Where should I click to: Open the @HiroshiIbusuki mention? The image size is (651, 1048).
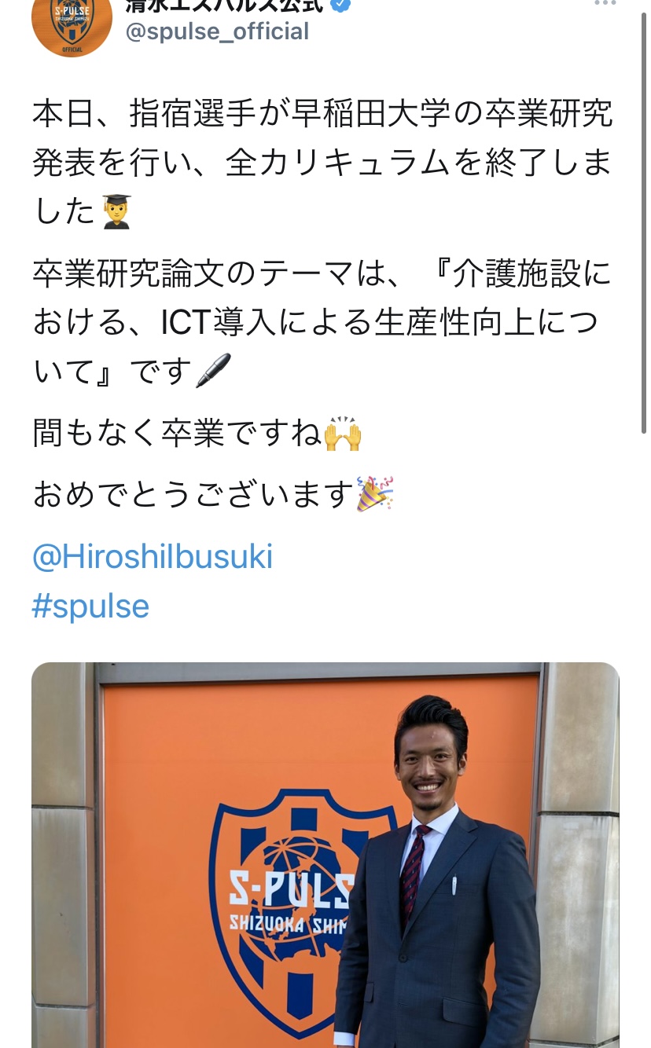coord(153,557)
